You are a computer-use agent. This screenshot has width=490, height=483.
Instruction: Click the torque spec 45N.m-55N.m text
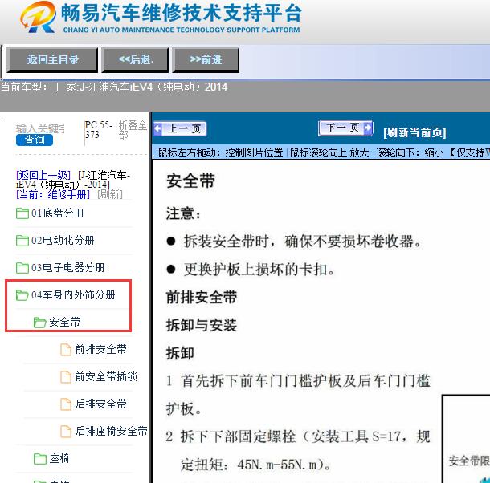[277, 465]
